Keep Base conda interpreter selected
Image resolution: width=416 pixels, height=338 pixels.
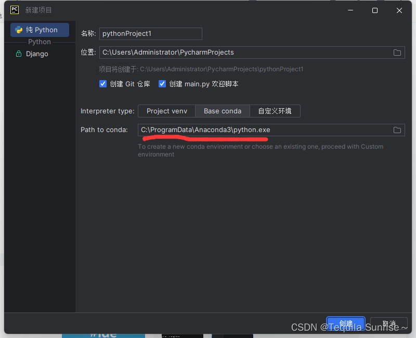pyautogui.click(x=222, y=111)
